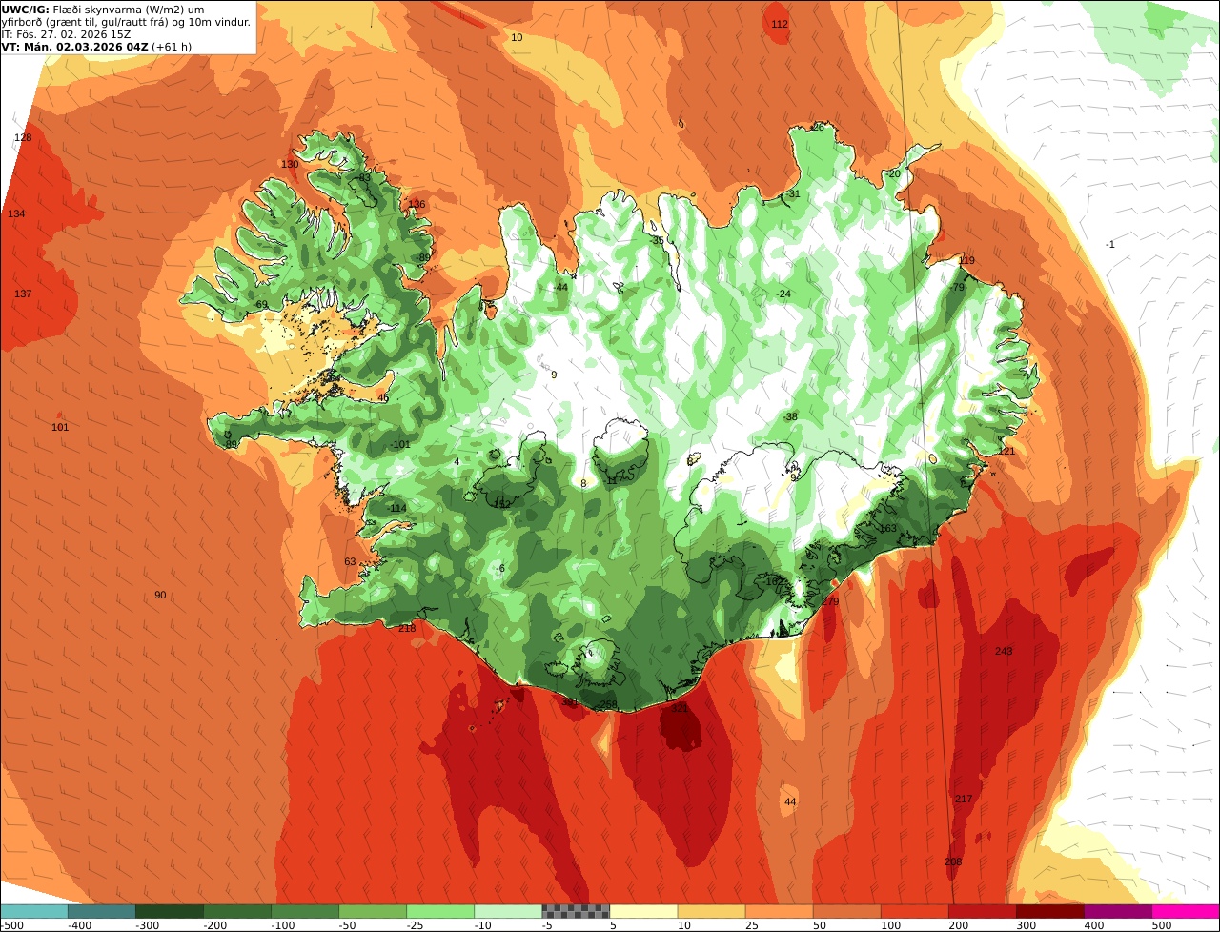Click the purple legend swatch between 400 and 500

pyautogui.click(x=1117, y=911)
